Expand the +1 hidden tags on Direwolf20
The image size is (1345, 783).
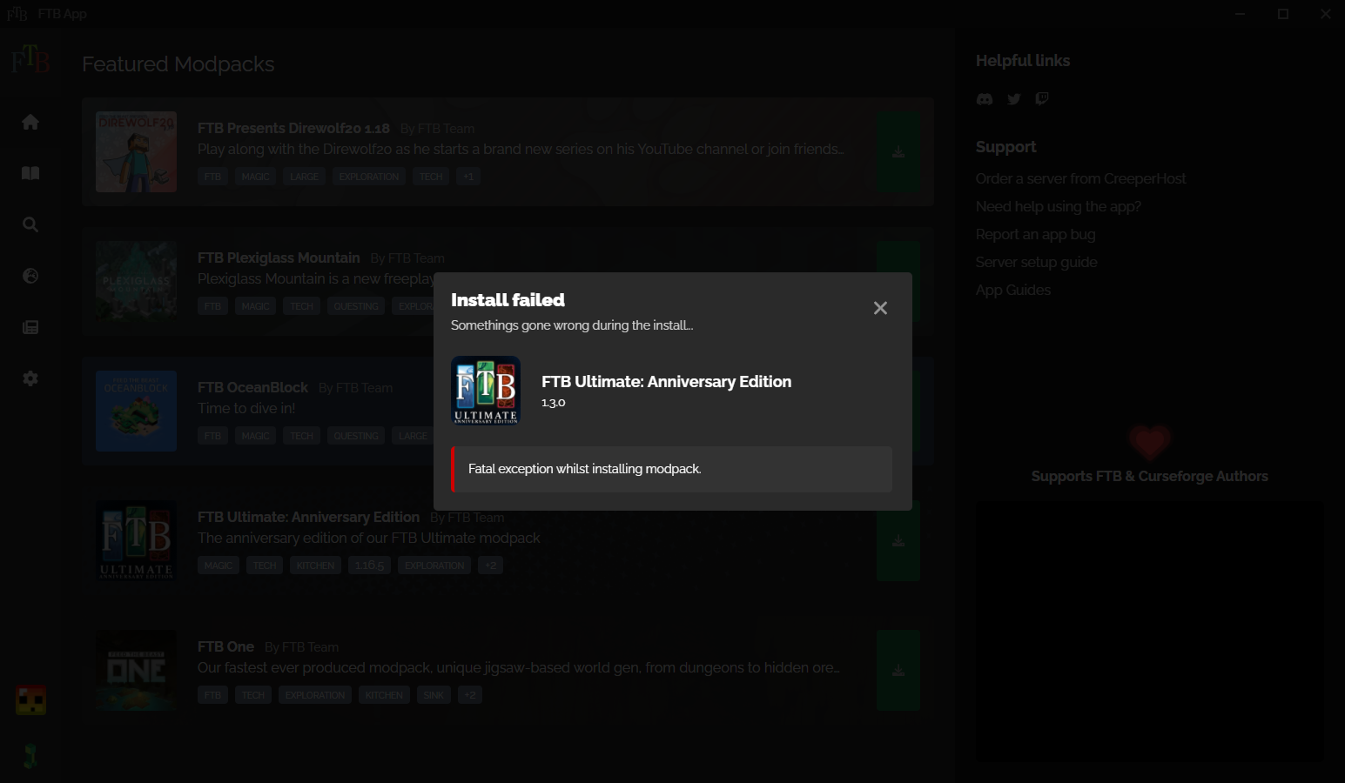pyautogui.click(x=467, y=176)
